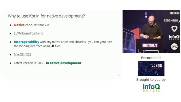Click the slide page number 21
The width and height of the screenshot is (181, 102).
pos(118,75)
